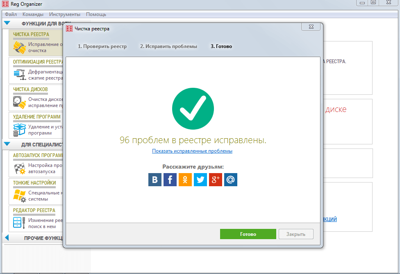Click the registry editor icon

[19, 223]
